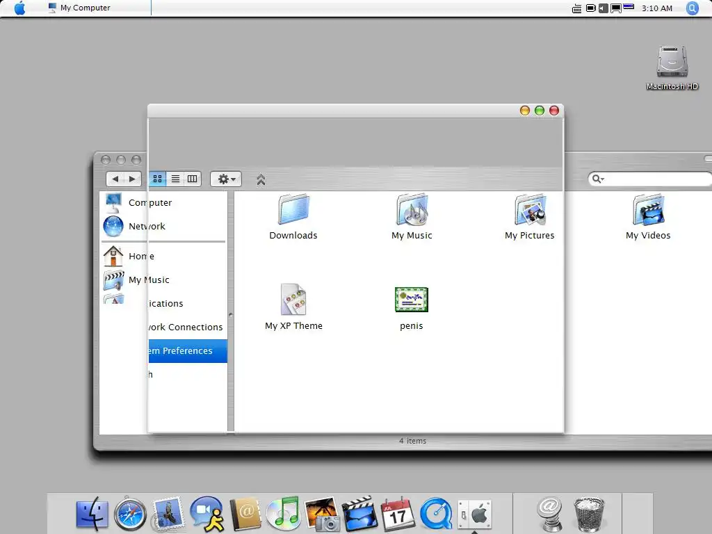Viewport: 712px width, 534px height.
Task: Launch iMovie clapperboard in dock
Action: coord(359,514)
